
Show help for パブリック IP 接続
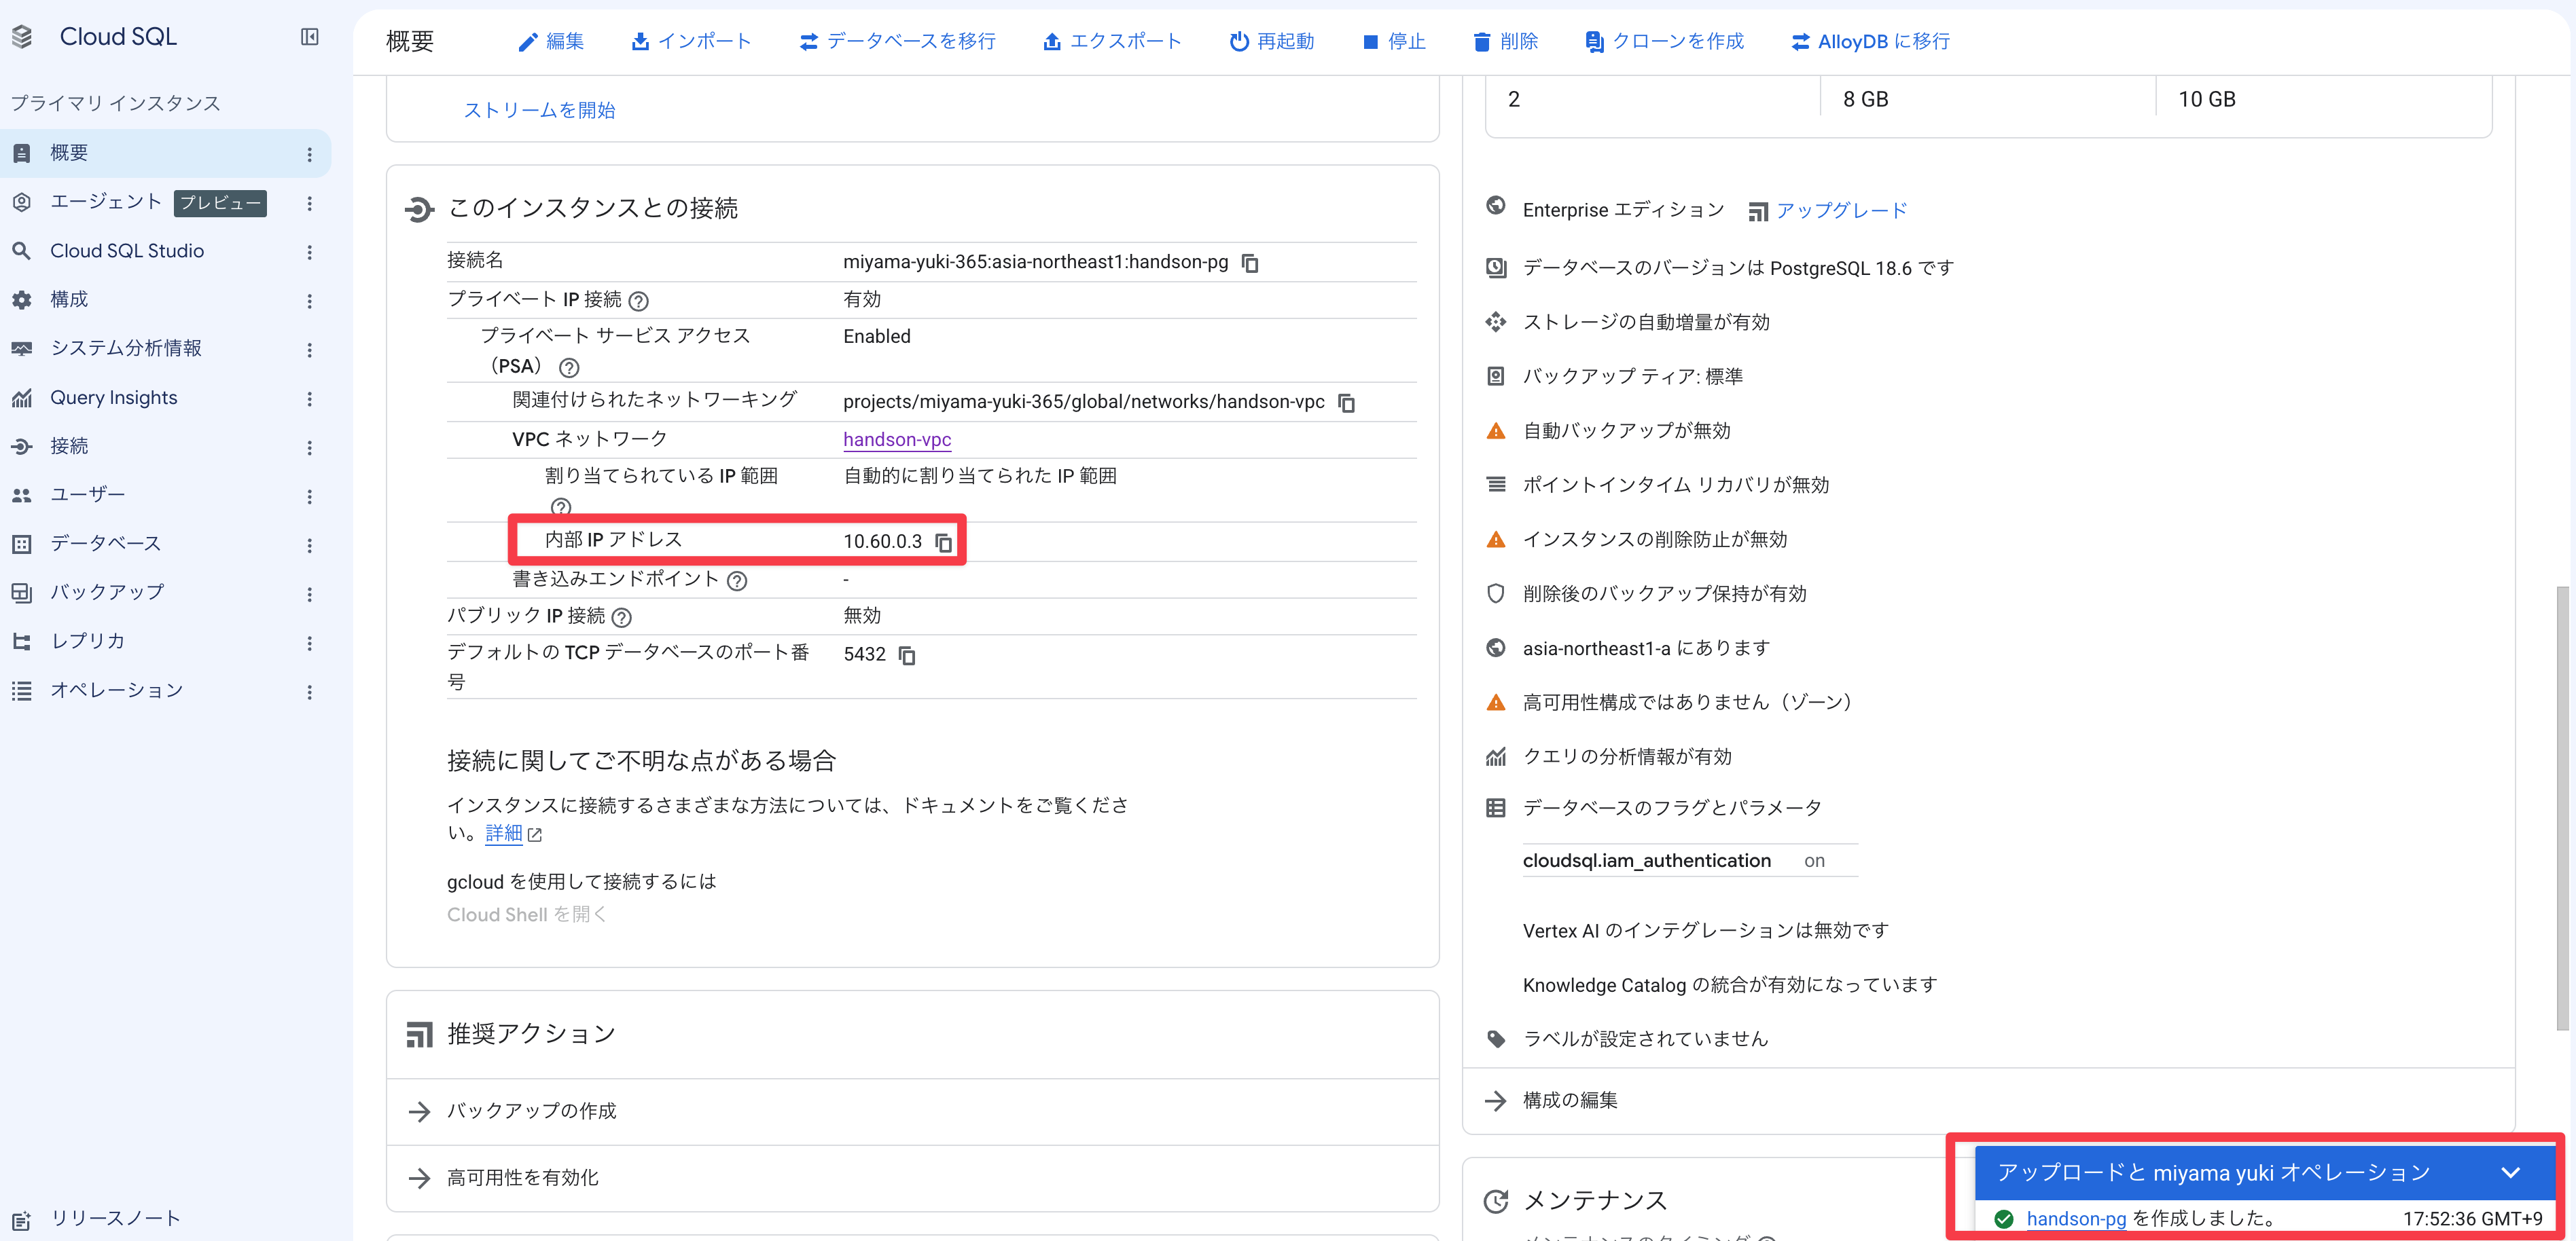coord(621,618)
